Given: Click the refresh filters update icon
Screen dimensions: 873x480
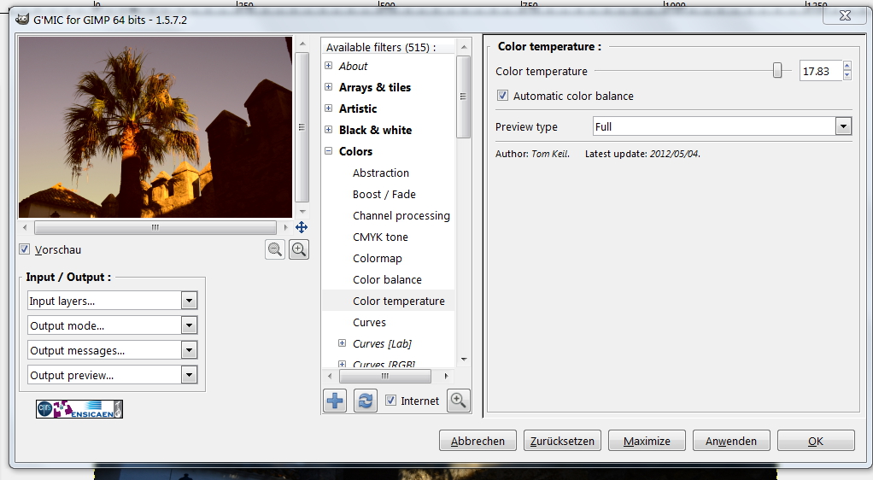Looking at the screenshot, I should pyautogui.click(x=366, y=401).
